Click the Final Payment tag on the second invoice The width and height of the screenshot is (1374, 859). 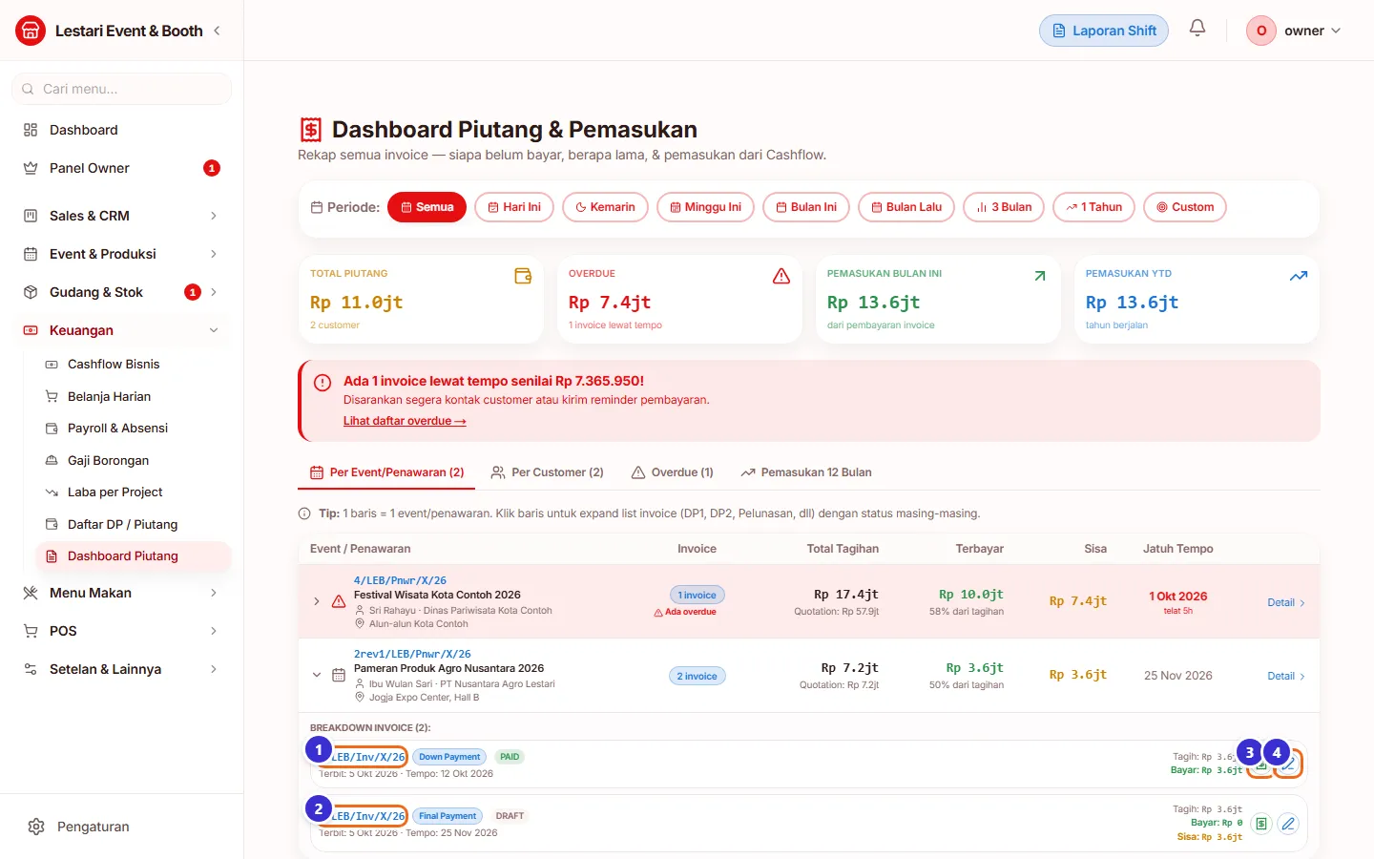pos(448,816)
